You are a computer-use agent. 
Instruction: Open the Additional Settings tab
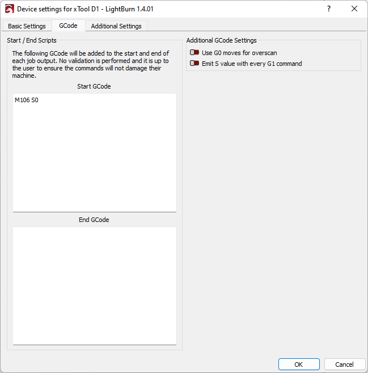[x=116, y=26]
